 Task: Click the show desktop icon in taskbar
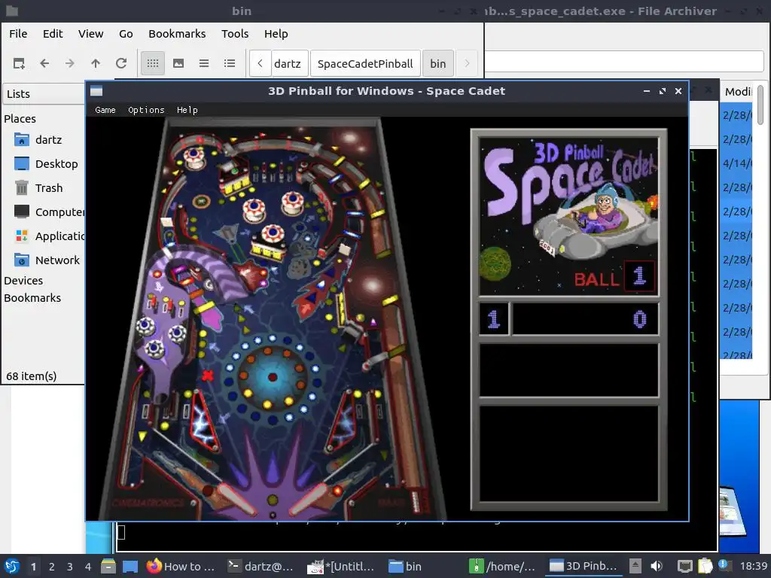pos(130,566)
